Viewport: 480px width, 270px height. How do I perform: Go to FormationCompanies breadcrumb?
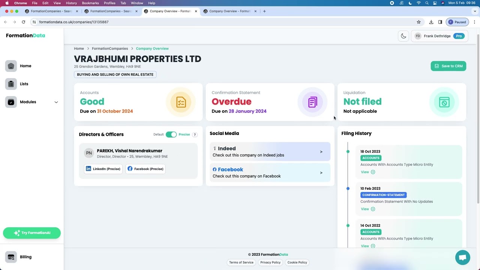point(110,49)
